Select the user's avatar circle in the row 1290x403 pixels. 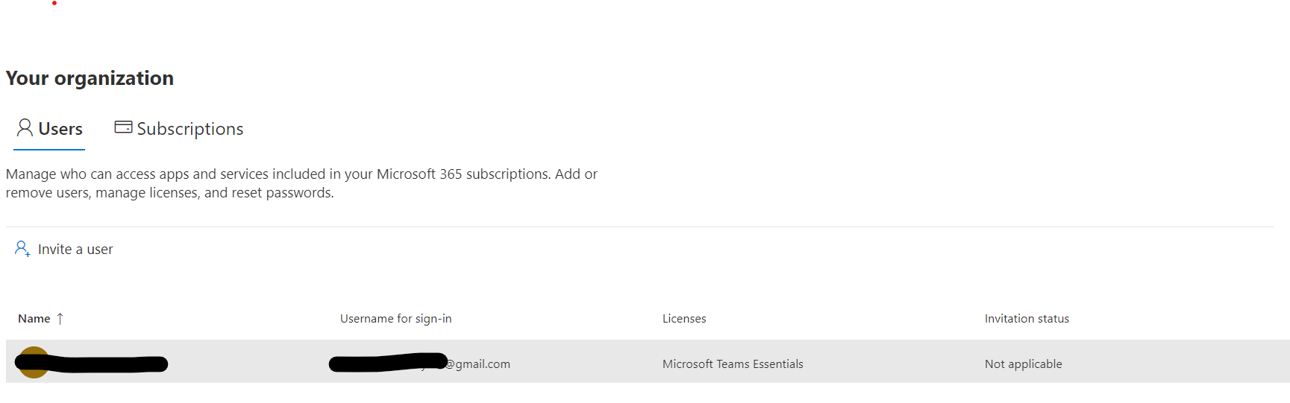[33, 363]
